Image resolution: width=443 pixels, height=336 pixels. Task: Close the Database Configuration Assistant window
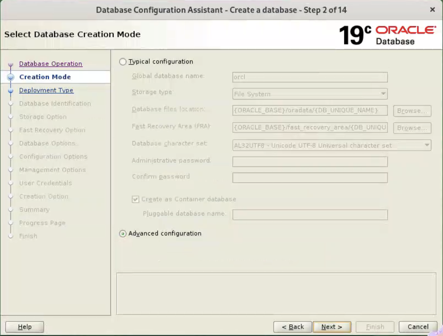click(x=432, y=10)
